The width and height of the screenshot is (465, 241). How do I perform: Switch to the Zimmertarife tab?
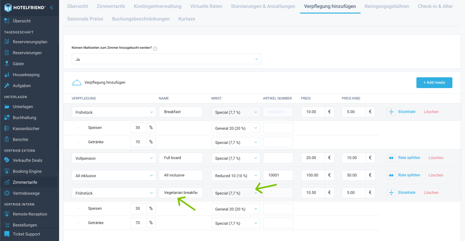point(111,6)
